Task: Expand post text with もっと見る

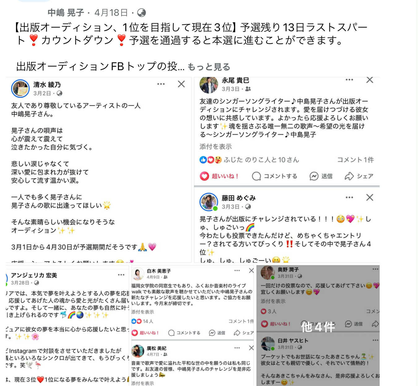Action: click(x=209, y=67)
